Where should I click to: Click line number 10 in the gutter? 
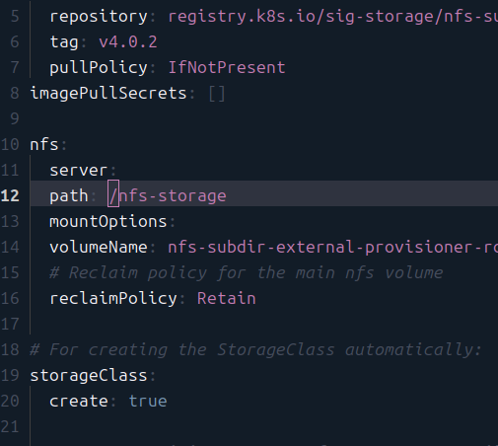pos(10,145)
